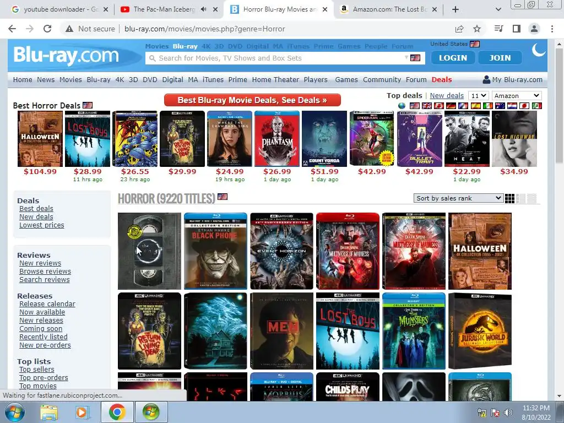This screenshot has width=564, height=423.
Task: Open the Chrome three-dot menu
Action: coord(552,29)
